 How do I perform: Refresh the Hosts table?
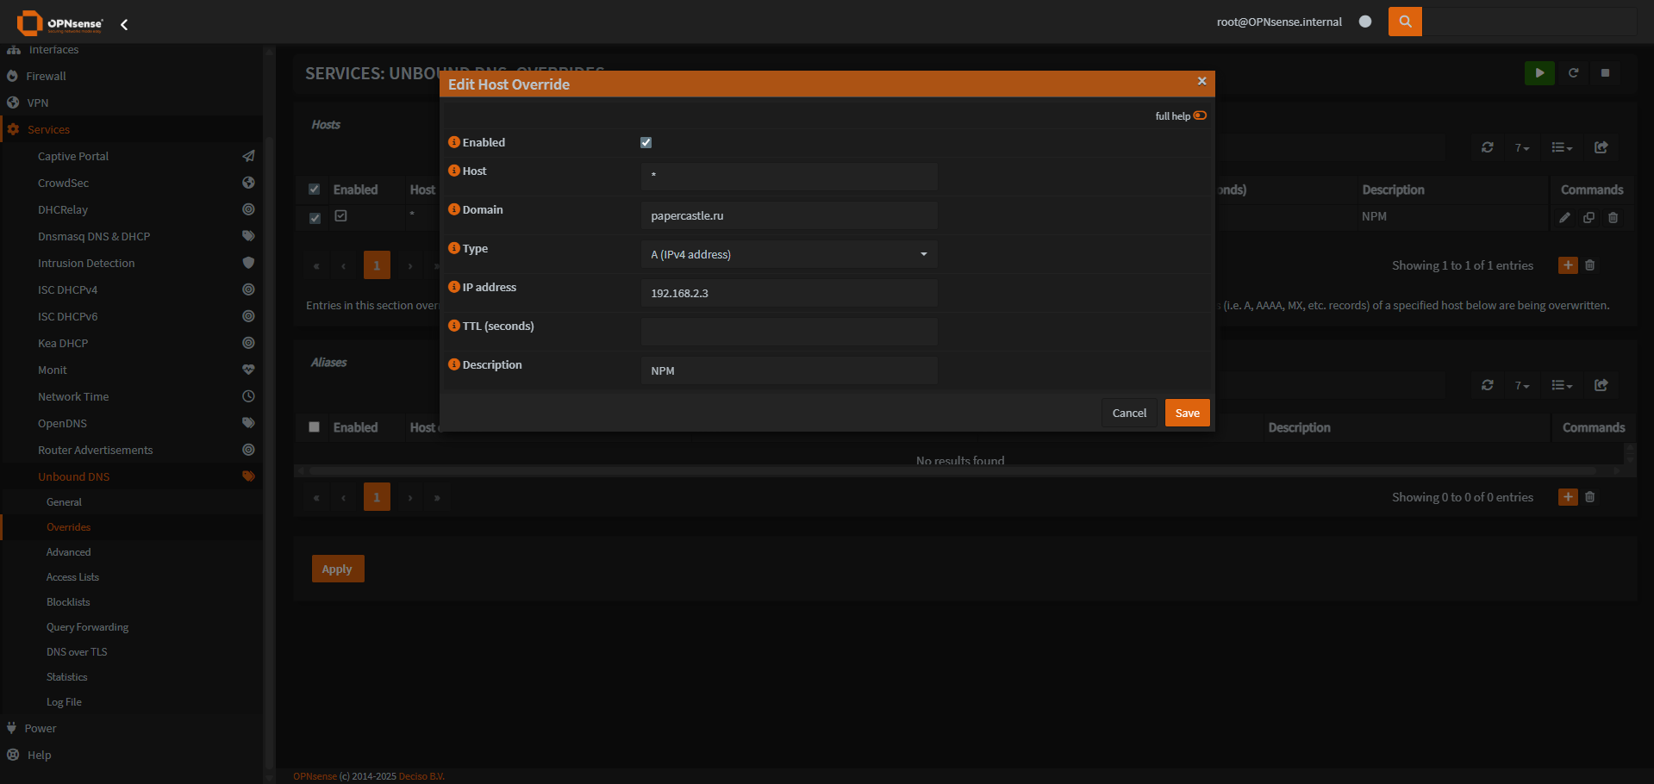1488,147
